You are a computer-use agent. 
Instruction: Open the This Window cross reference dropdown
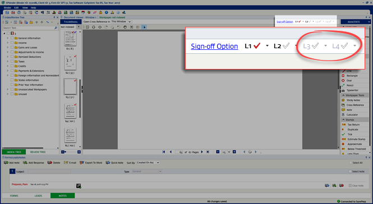(130, 22)
